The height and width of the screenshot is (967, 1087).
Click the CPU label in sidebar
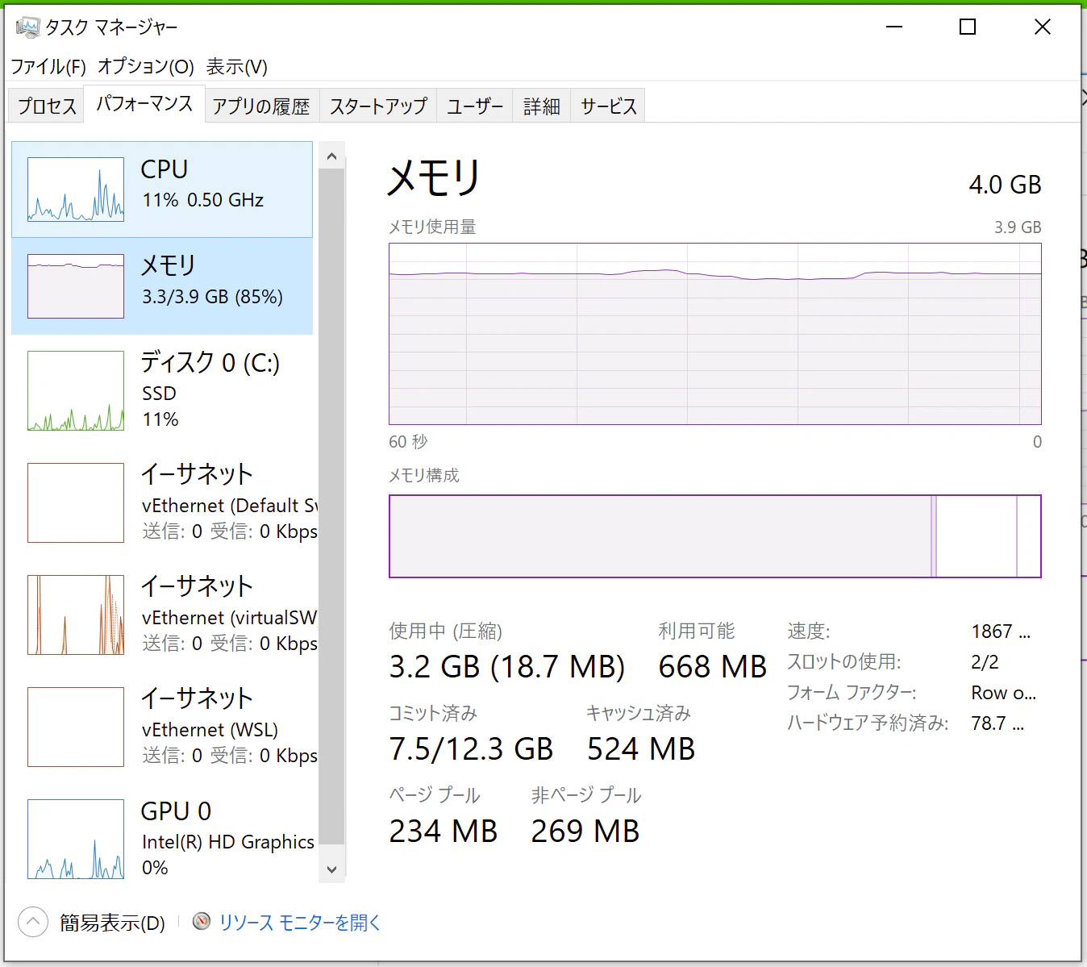(x=165, y=169)
